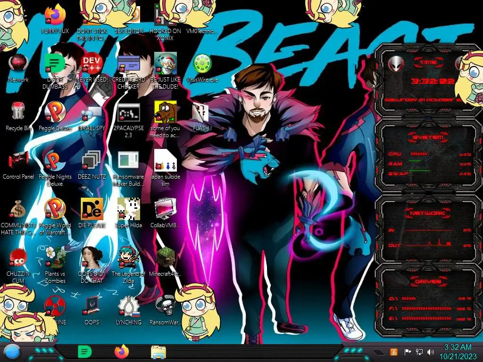Launch Peggle Deluxe
The image size is (483, 362).
click(55, 111)
